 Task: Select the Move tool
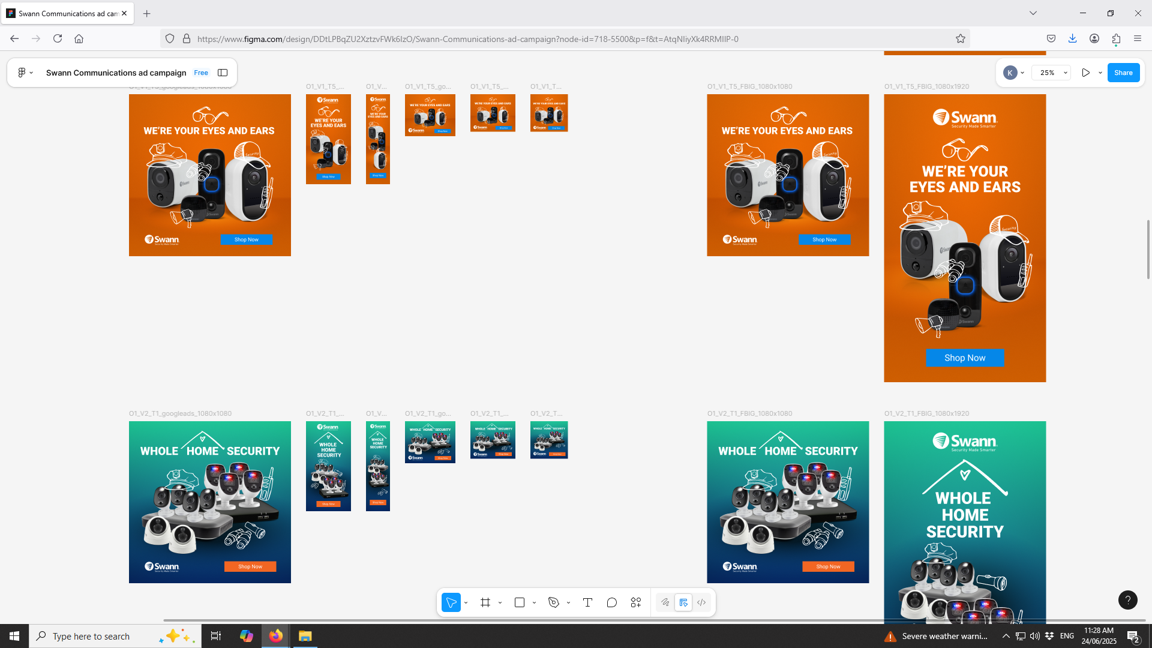(451, 602)
